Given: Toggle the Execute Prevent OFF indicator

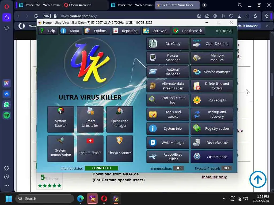Looking at the screenshot, I should (x=226, y=168).
